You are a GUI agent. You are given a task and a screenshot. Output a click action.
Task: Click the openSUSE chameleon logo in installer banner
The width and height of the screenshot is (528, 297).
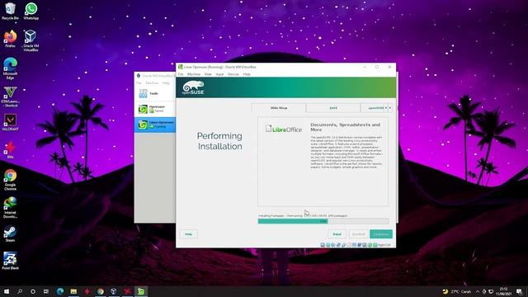(x=193, y=87)
